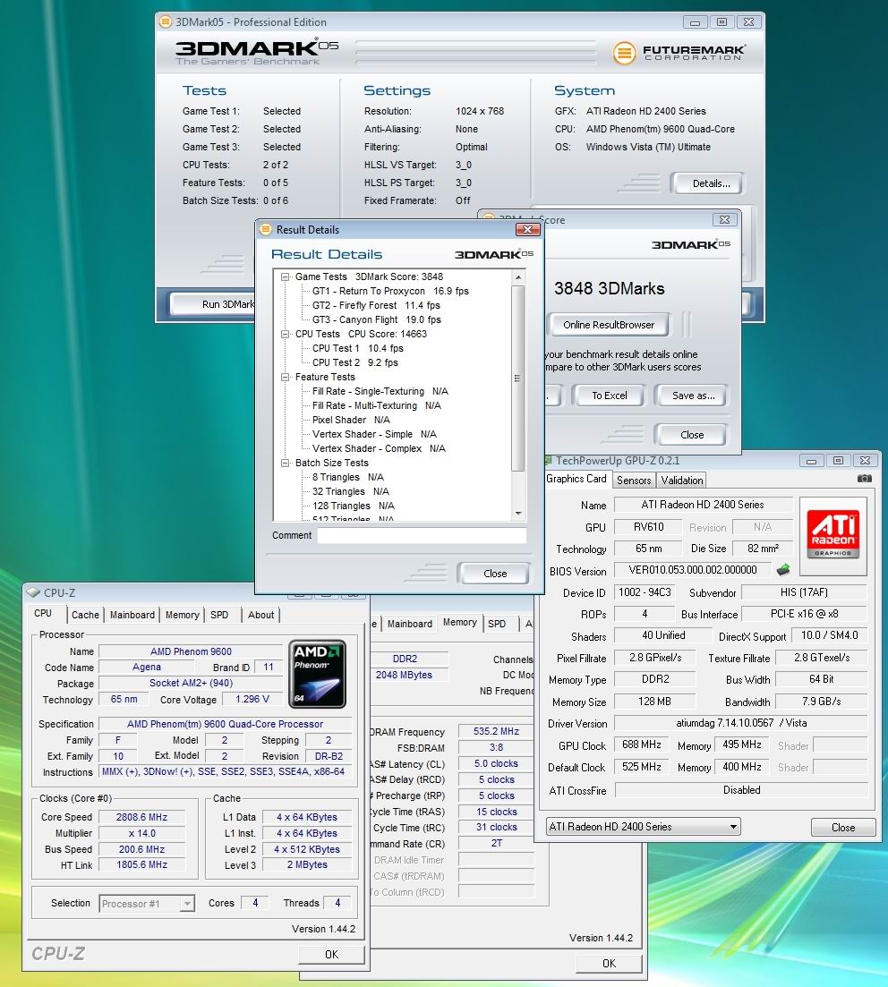
Task: Collapse the Batch Size Tests tree node
Action: coord(285,464)
